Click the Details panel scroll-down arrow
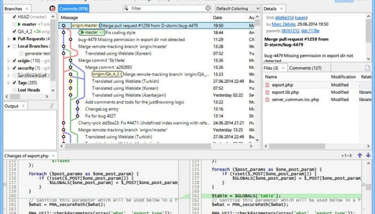The height and width of the screenshot is (214, 375). (369, 59)
